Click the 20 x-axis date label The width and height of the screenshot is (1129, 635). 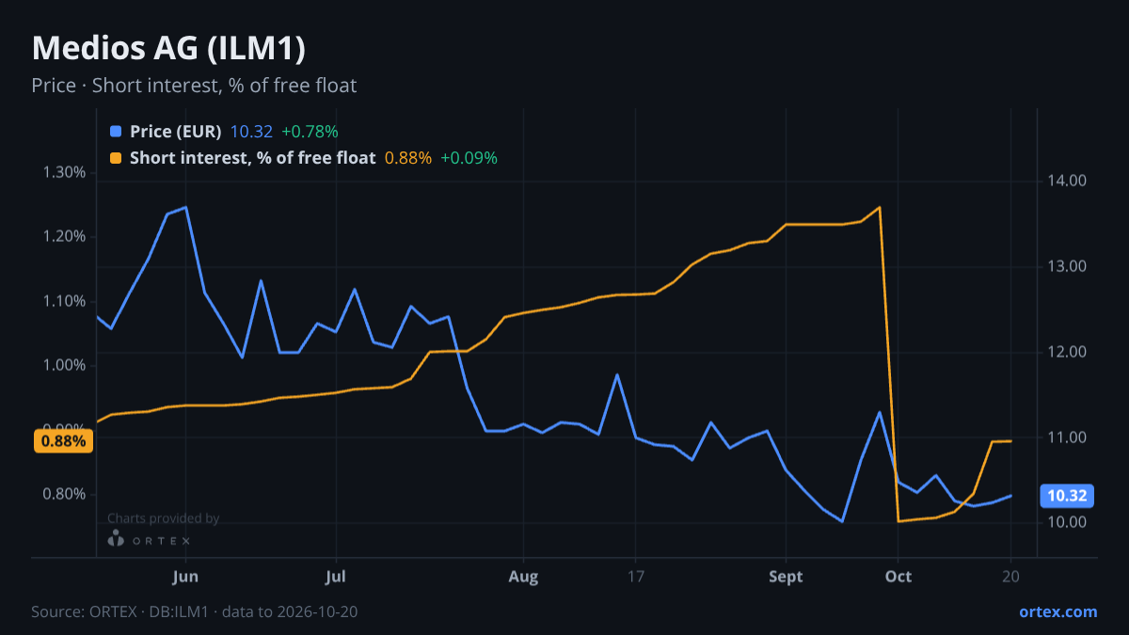click(1010, 577)
